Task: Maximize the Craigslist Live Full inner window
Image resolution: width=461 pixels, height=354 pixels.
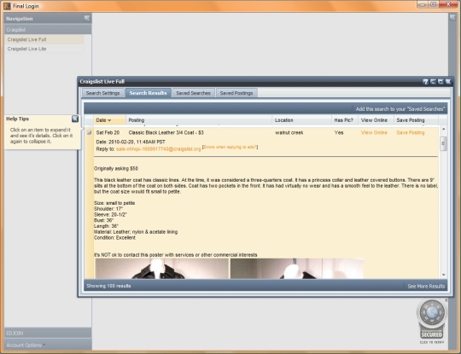Action: (441, 82)
